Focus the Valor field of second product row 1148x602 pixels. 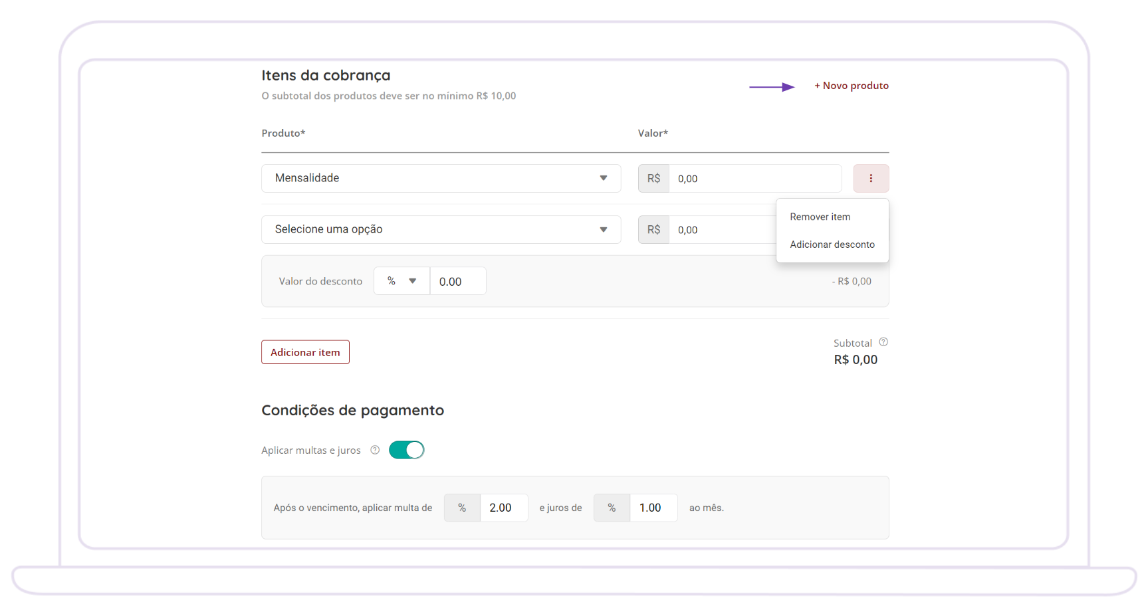tap(723, 229)
